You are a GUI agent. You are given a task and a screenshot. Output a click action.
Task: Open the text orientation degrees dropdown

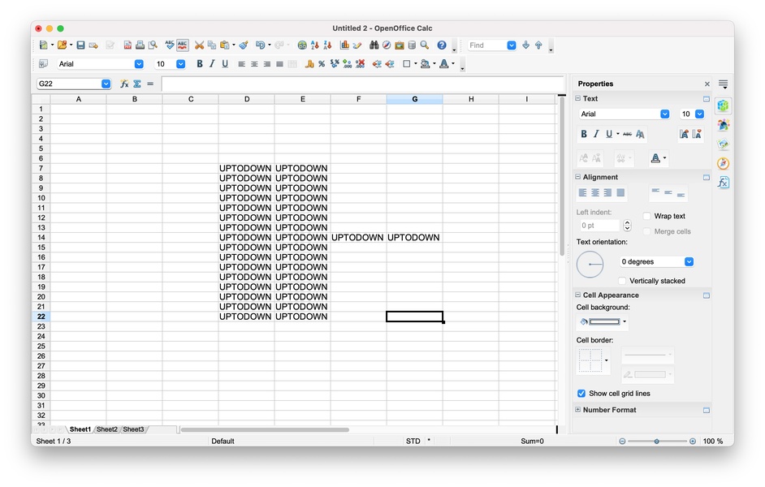point(689,262)
